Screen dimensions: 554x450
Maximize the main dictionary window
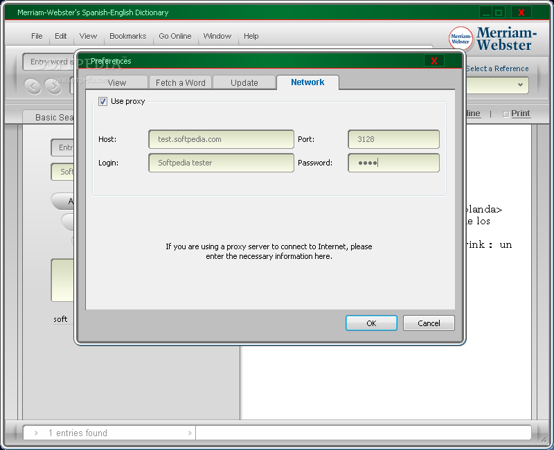click(x=499, y=12)
